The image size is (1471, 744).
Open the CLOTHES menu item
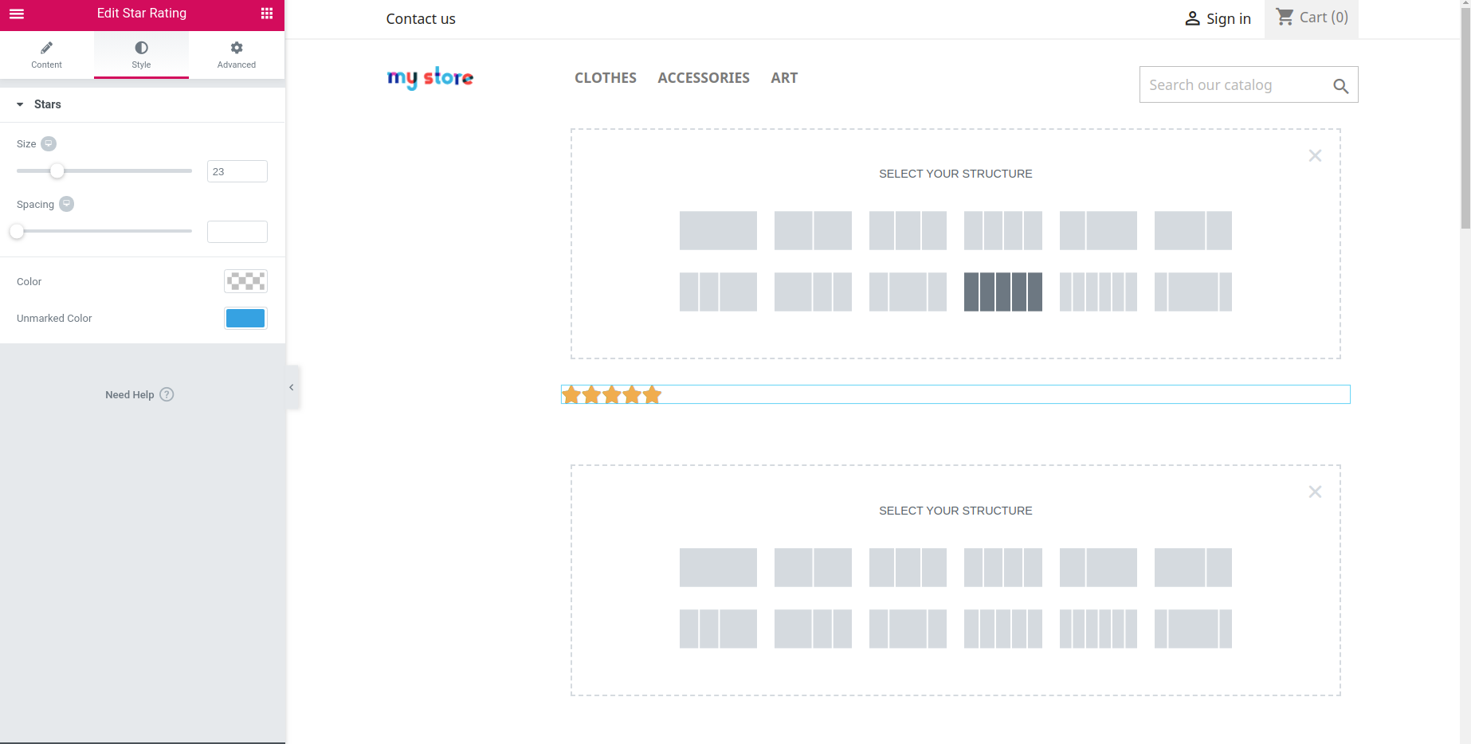pyautogui.click(x=606, y=78)
